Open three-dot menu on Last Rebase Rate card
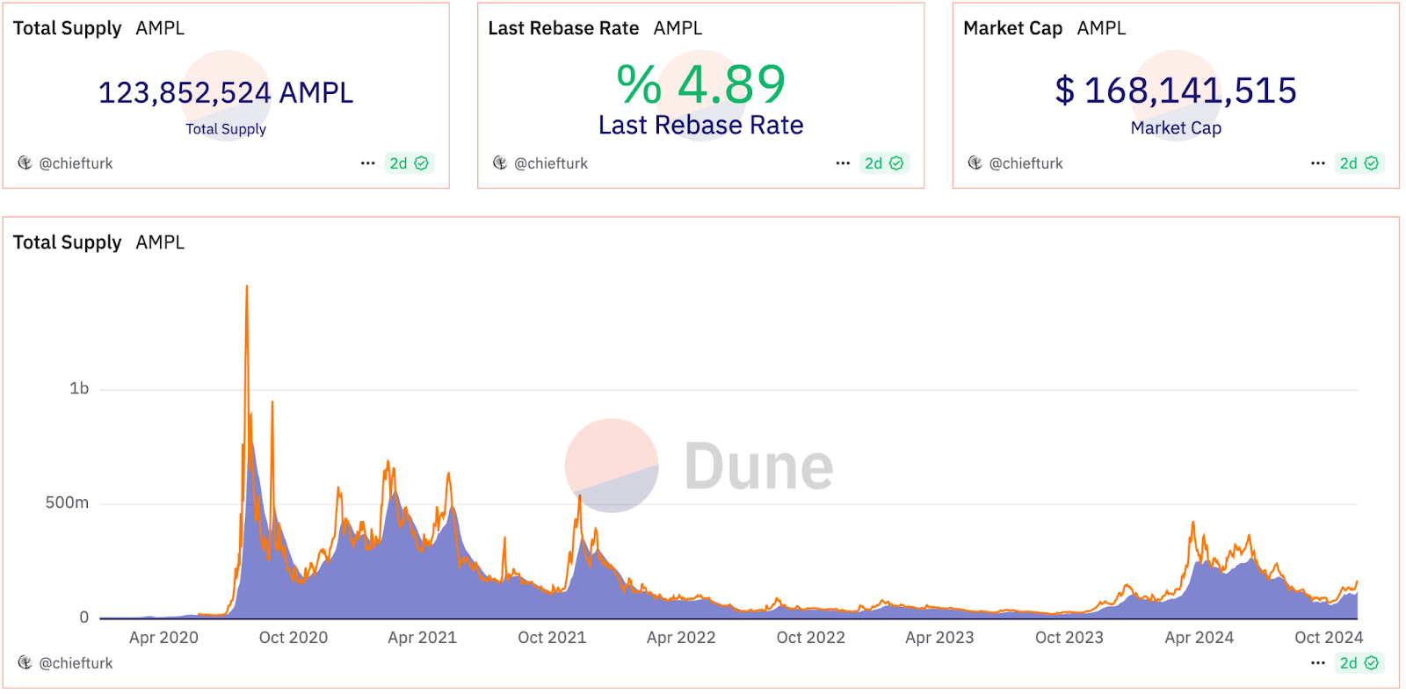The width and height of the screenshot is (1406, 694). (x=843, y=163)
